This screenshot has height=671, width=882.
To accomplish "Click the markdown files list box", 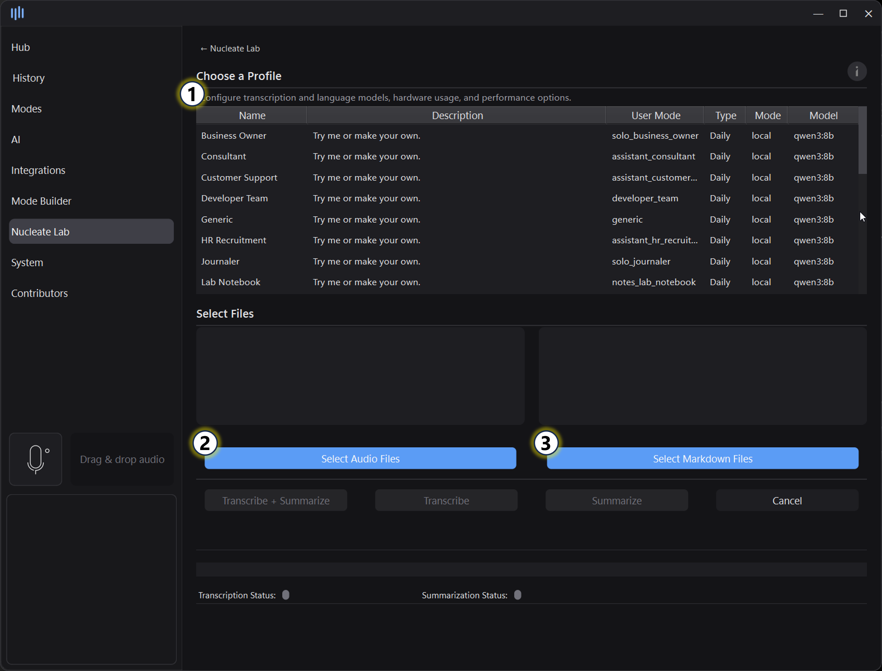I will click(702, 376).
